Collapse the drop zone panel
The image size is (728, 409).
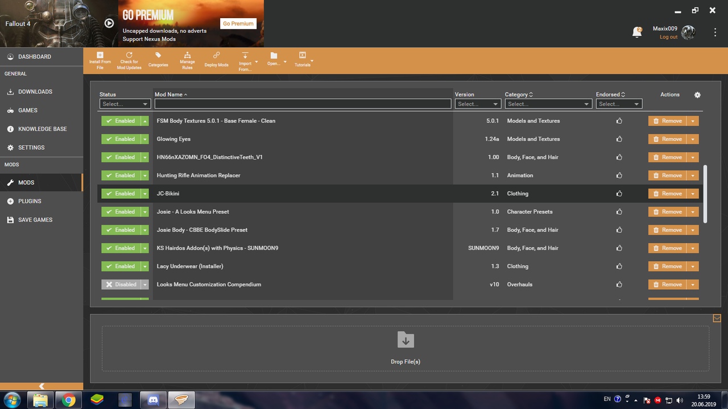point(717,318)
